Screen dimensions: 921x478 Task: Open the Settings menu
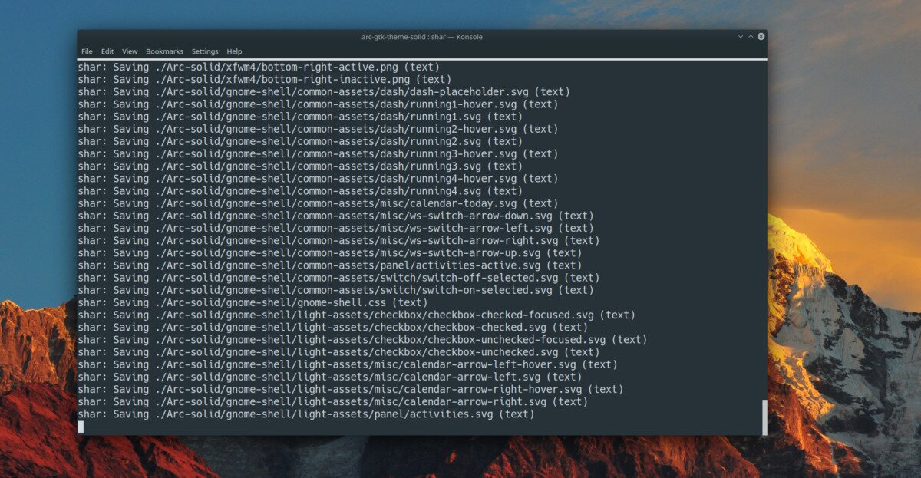point(205,51)
